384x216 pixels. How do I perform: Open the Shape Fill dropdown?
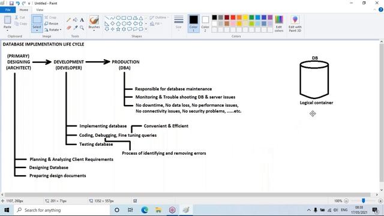click(x=156, y=24)
